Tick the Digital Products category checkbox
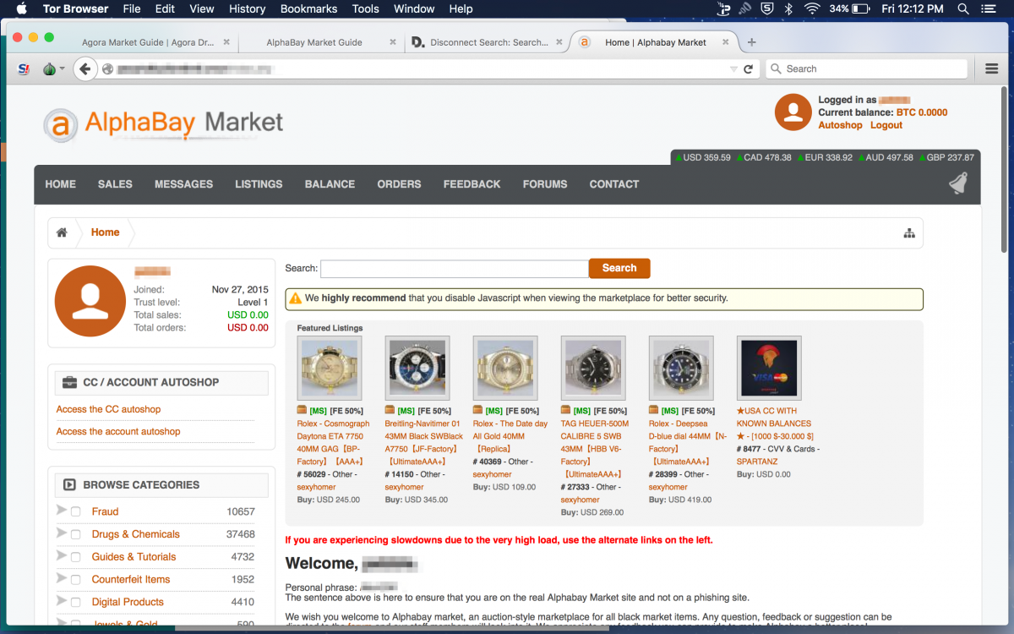 point(76,603)
